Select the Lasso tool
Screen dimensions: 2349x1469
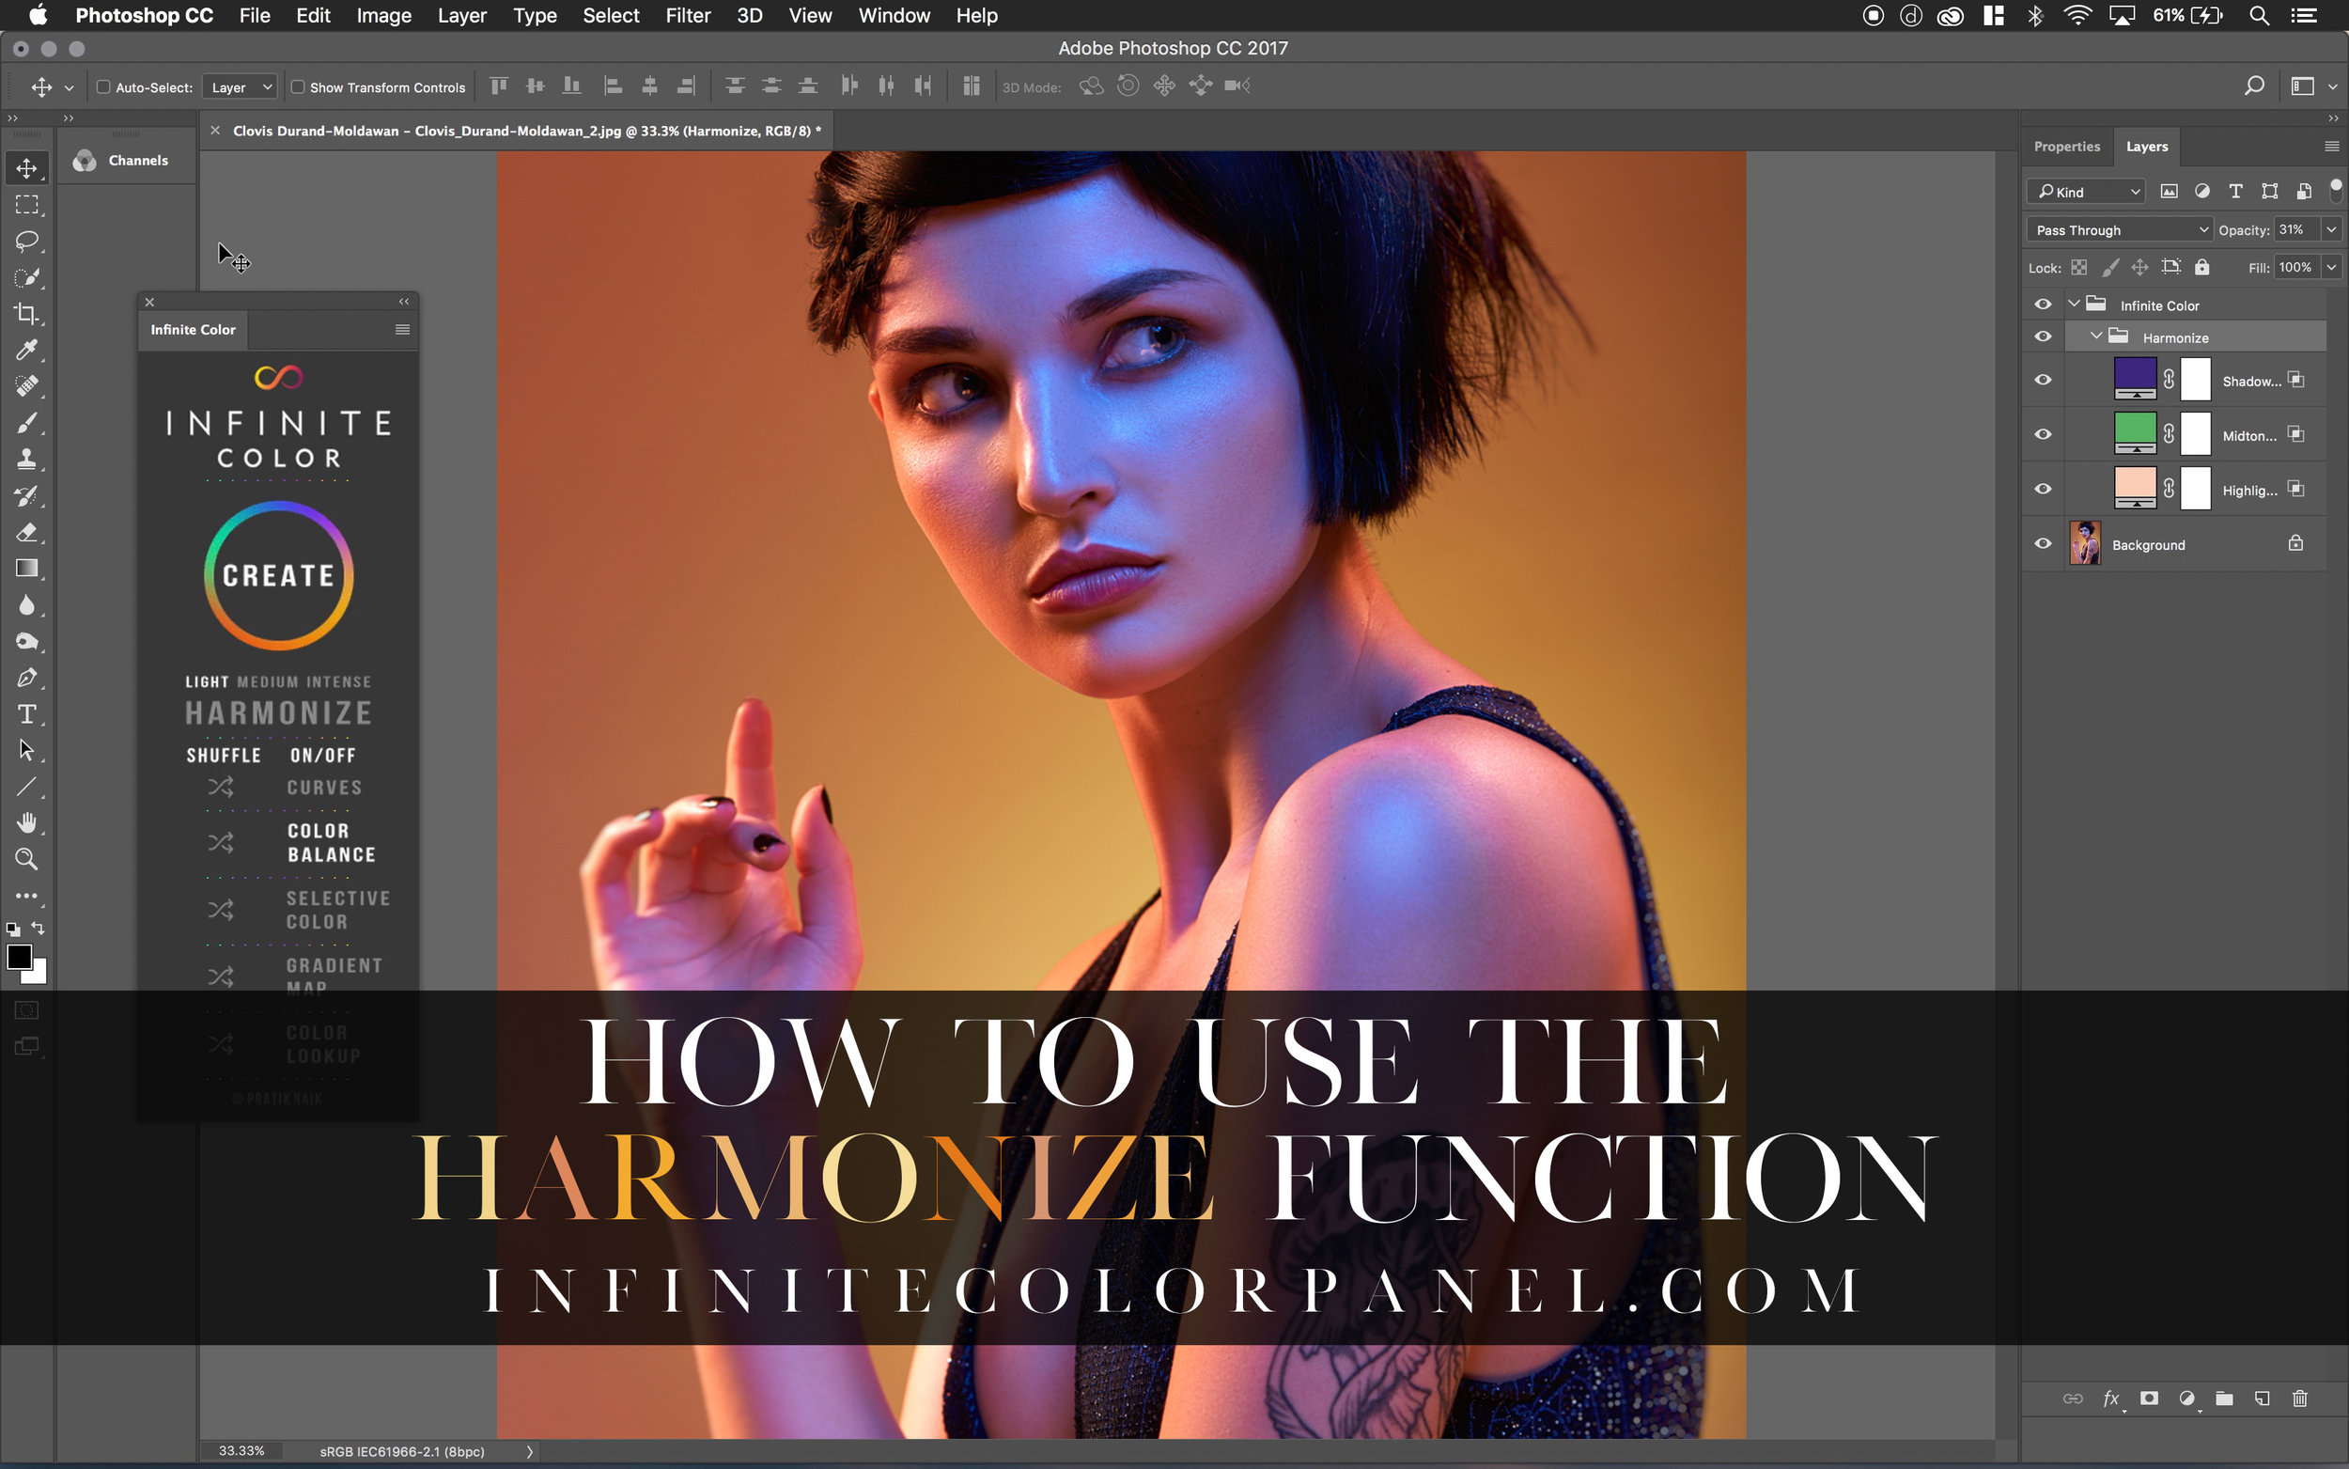click(27, 241)
